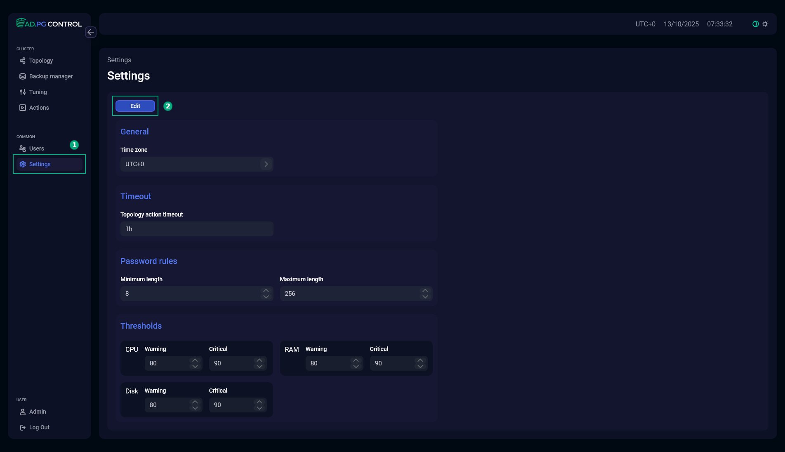Collapse the sidebar with arrow toggle
The width and height of the screenshot is (785, 452).
91,32
